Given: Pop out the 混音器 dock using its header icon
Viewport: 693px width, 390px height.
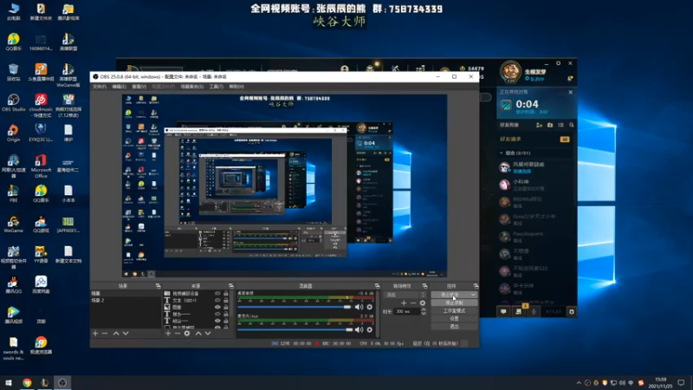Looking at the screenshot, I should click(377, 286).
